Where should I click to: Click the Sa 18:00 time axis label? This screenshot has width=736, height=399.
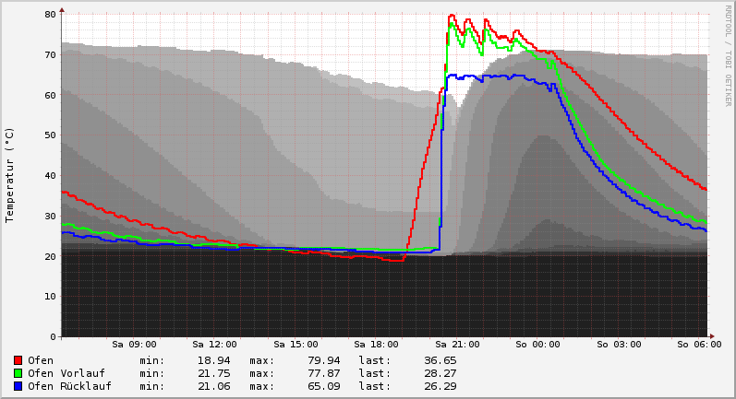point(376,345)
